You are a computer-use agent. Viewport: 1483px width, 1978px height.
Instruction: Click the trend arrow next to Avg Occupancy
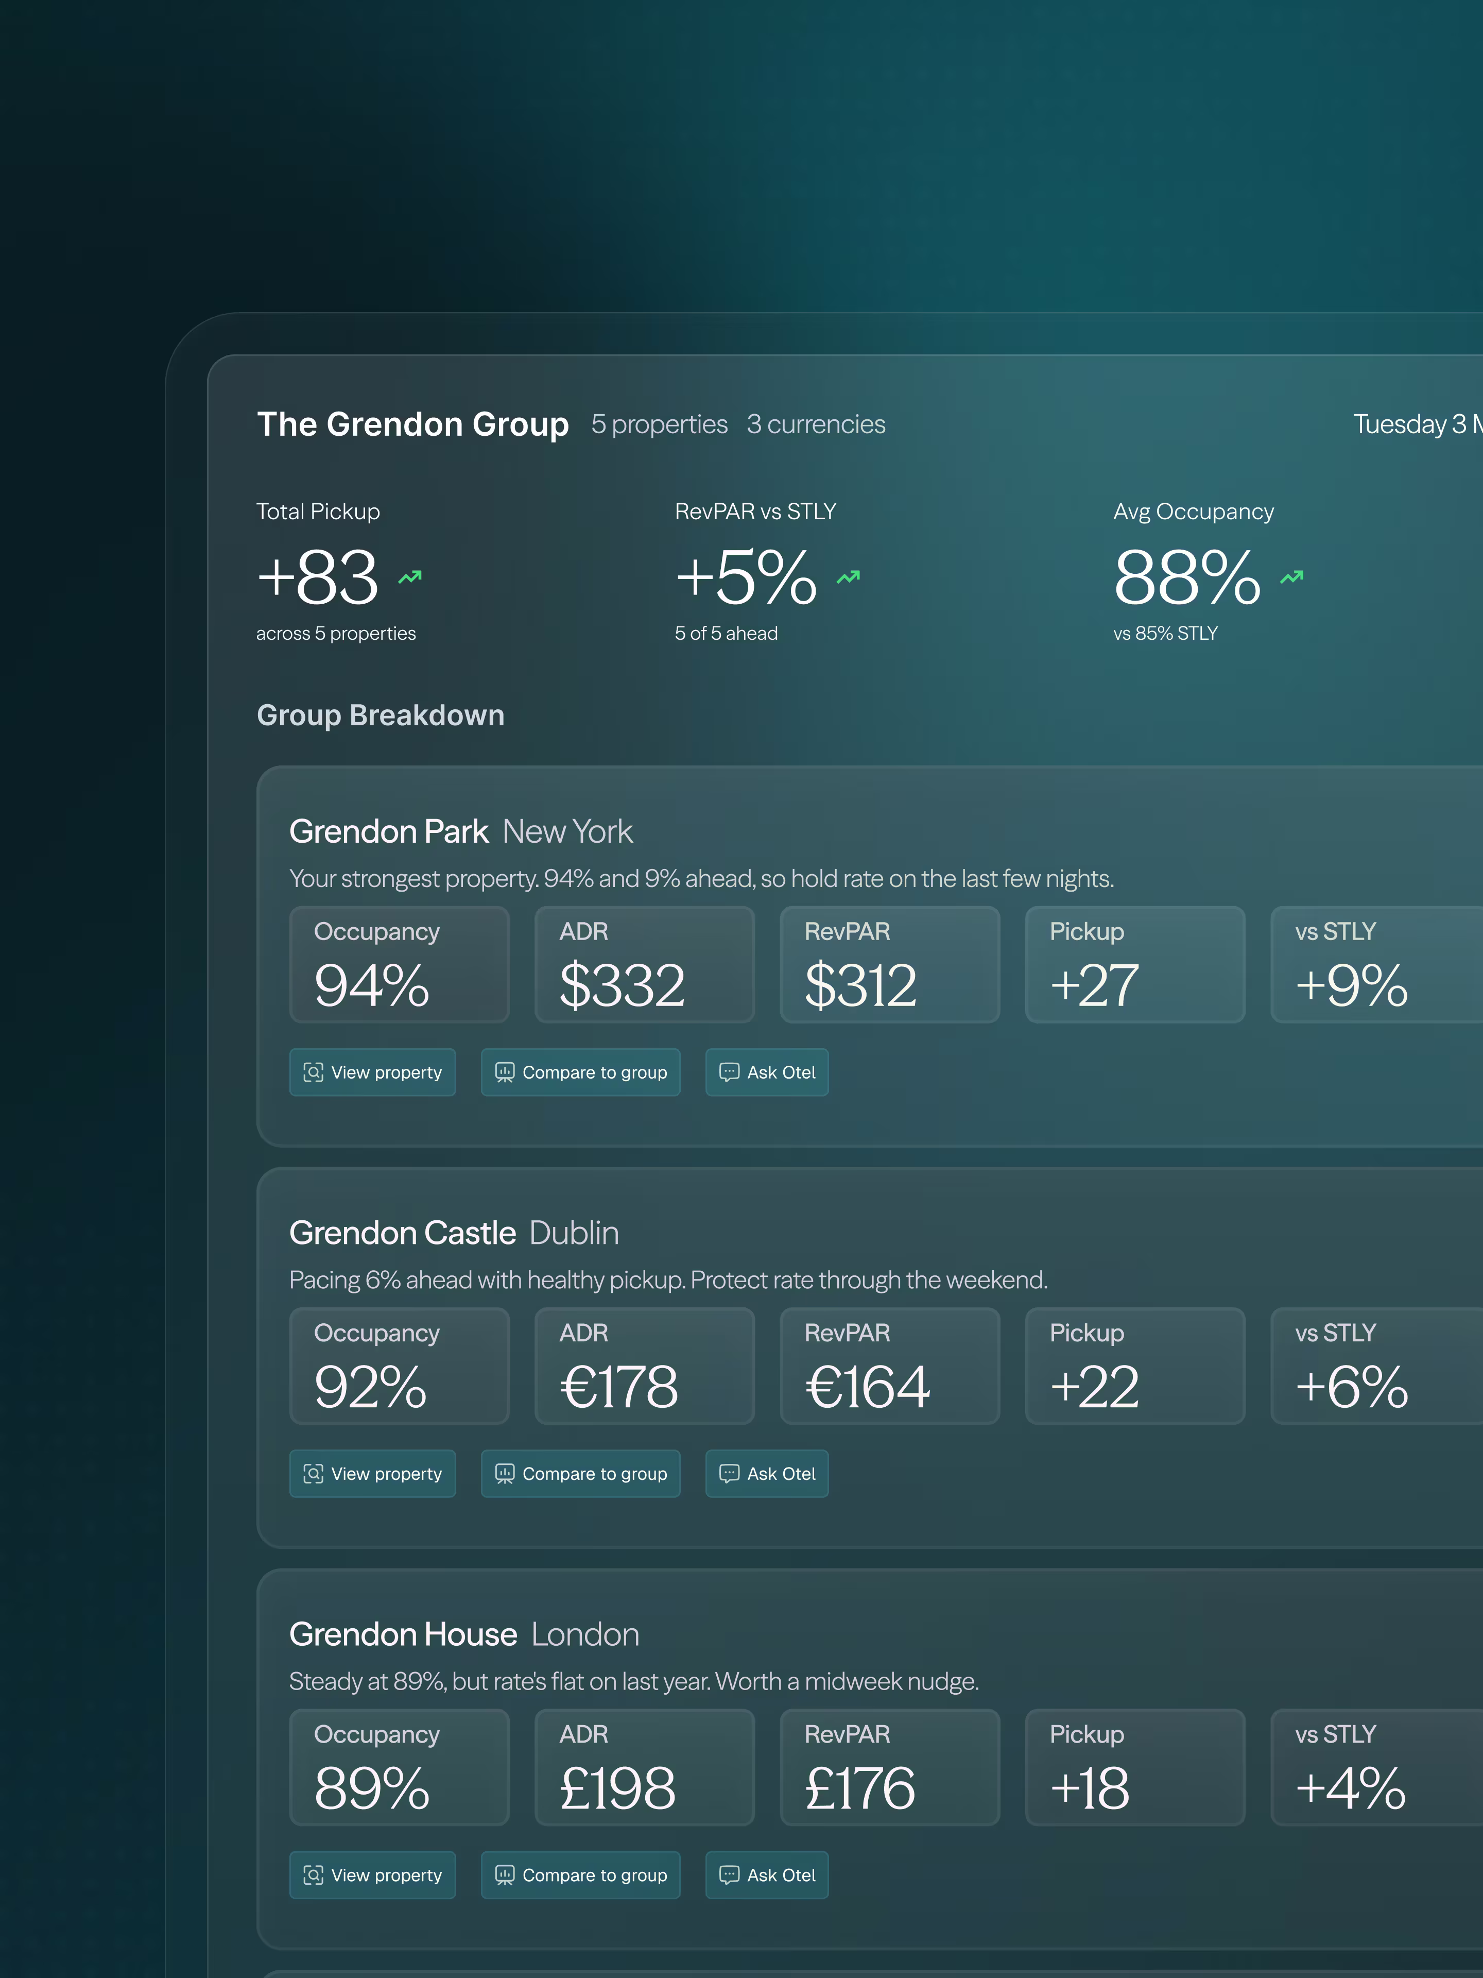point(1291,577)
